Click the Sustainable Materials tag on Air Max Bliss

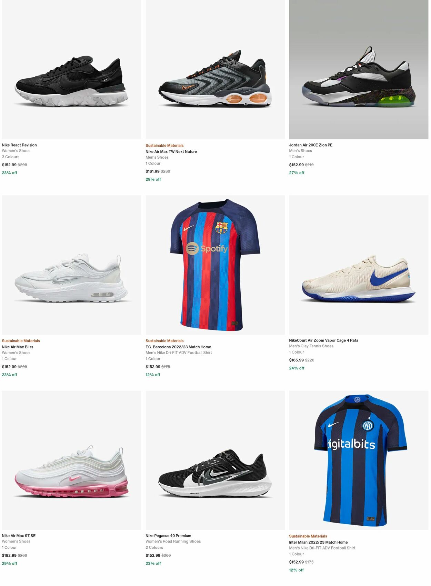click(21, 341)
